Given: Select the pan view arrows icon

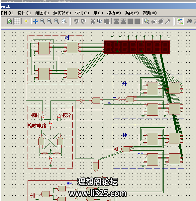Looking at the screenshot, I should click(x=36, y=21).
